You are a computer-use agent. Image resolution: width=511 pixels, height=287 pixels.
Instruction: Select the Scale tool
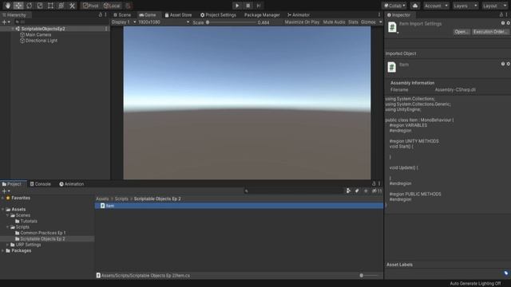[40, 6]
